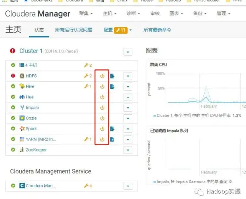Open the Impala actions dropdown
246x199 pixels.
pyautogui.click(x=128, y=108)
